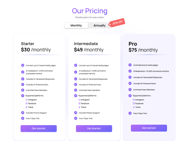Image resolution: width=187 pixels, height=141 pixels.
Task: Switch to Monthly billing tab
Action: coord(76,26)
